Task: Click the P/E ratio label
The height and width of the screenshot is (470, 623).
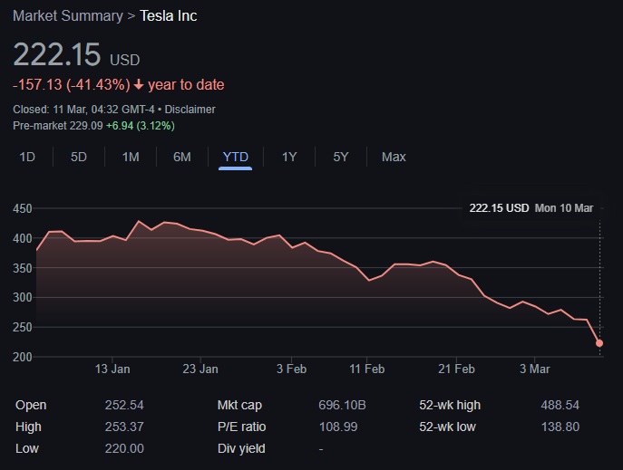Action: (241, 427)
